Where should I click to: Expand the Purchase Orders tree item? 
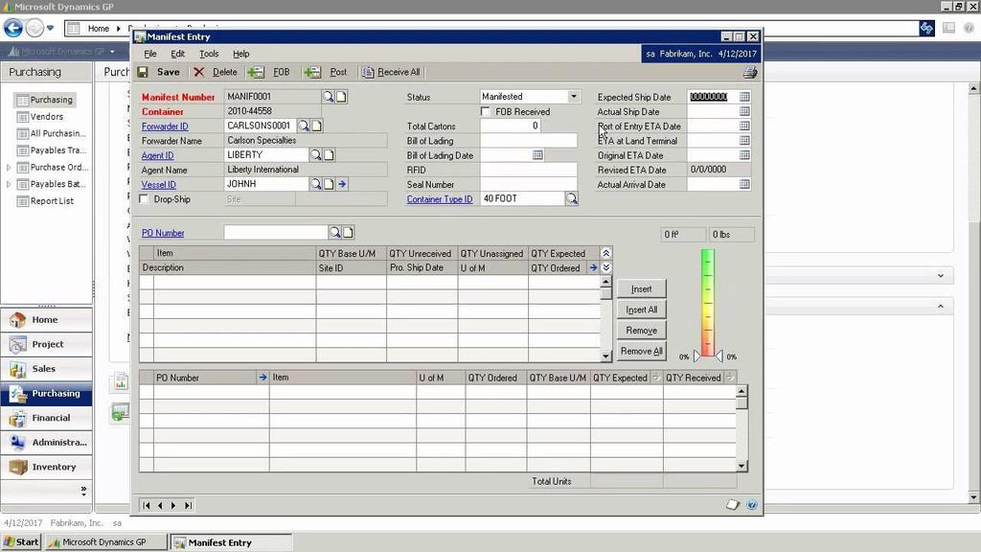click(x=8, y=167)
